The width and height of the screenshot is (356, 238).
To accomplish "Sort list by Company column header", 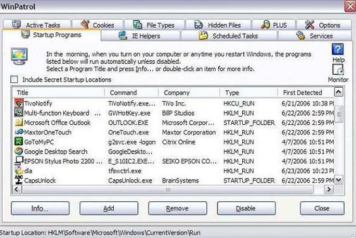I will pos(189,92).
